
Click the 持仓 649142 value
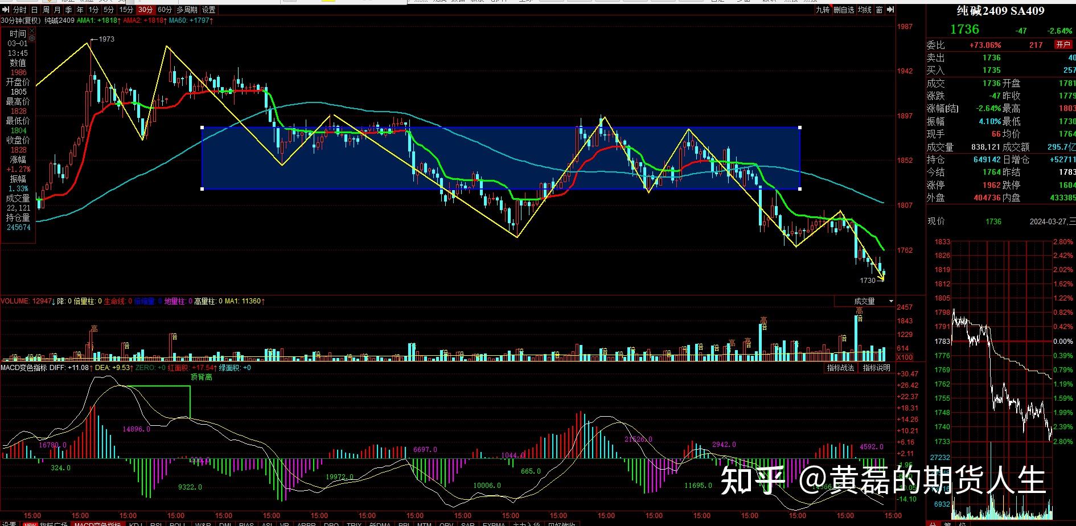click(987, 160)
